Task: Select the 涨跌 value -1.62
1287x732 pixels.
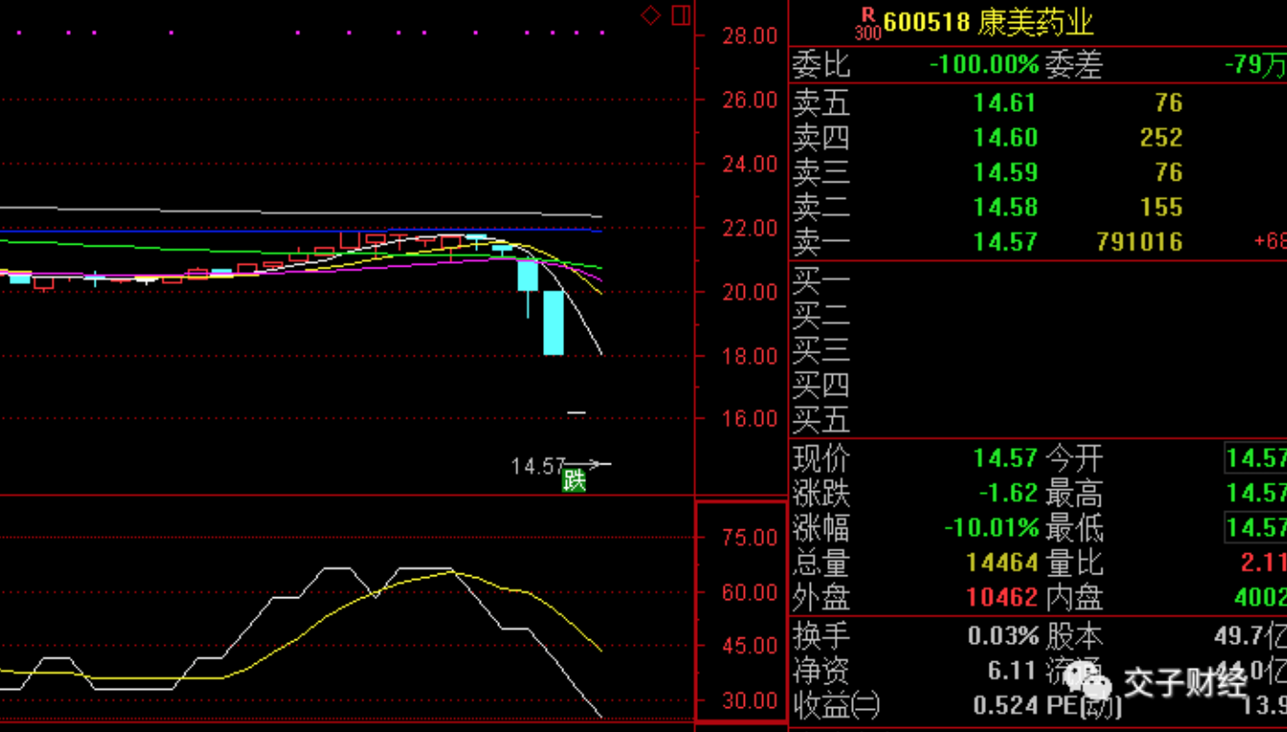Action: click(x=1008, y=493)
